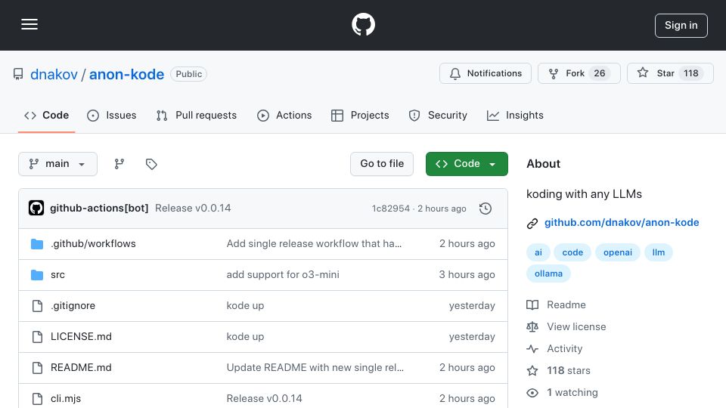Open the LICENSE.md file
This screenshot has width=726, height=408.
click(x=81, y=337)
